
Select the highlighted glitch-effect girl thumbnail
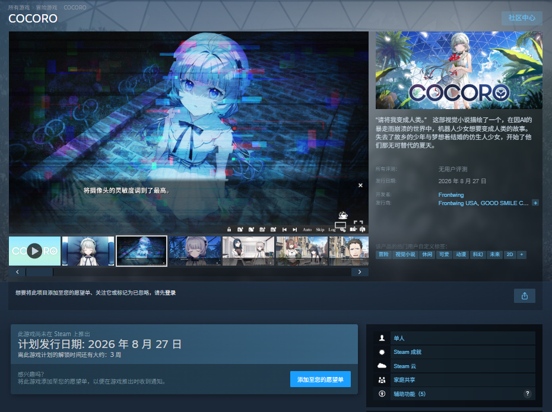coord(141,251)
